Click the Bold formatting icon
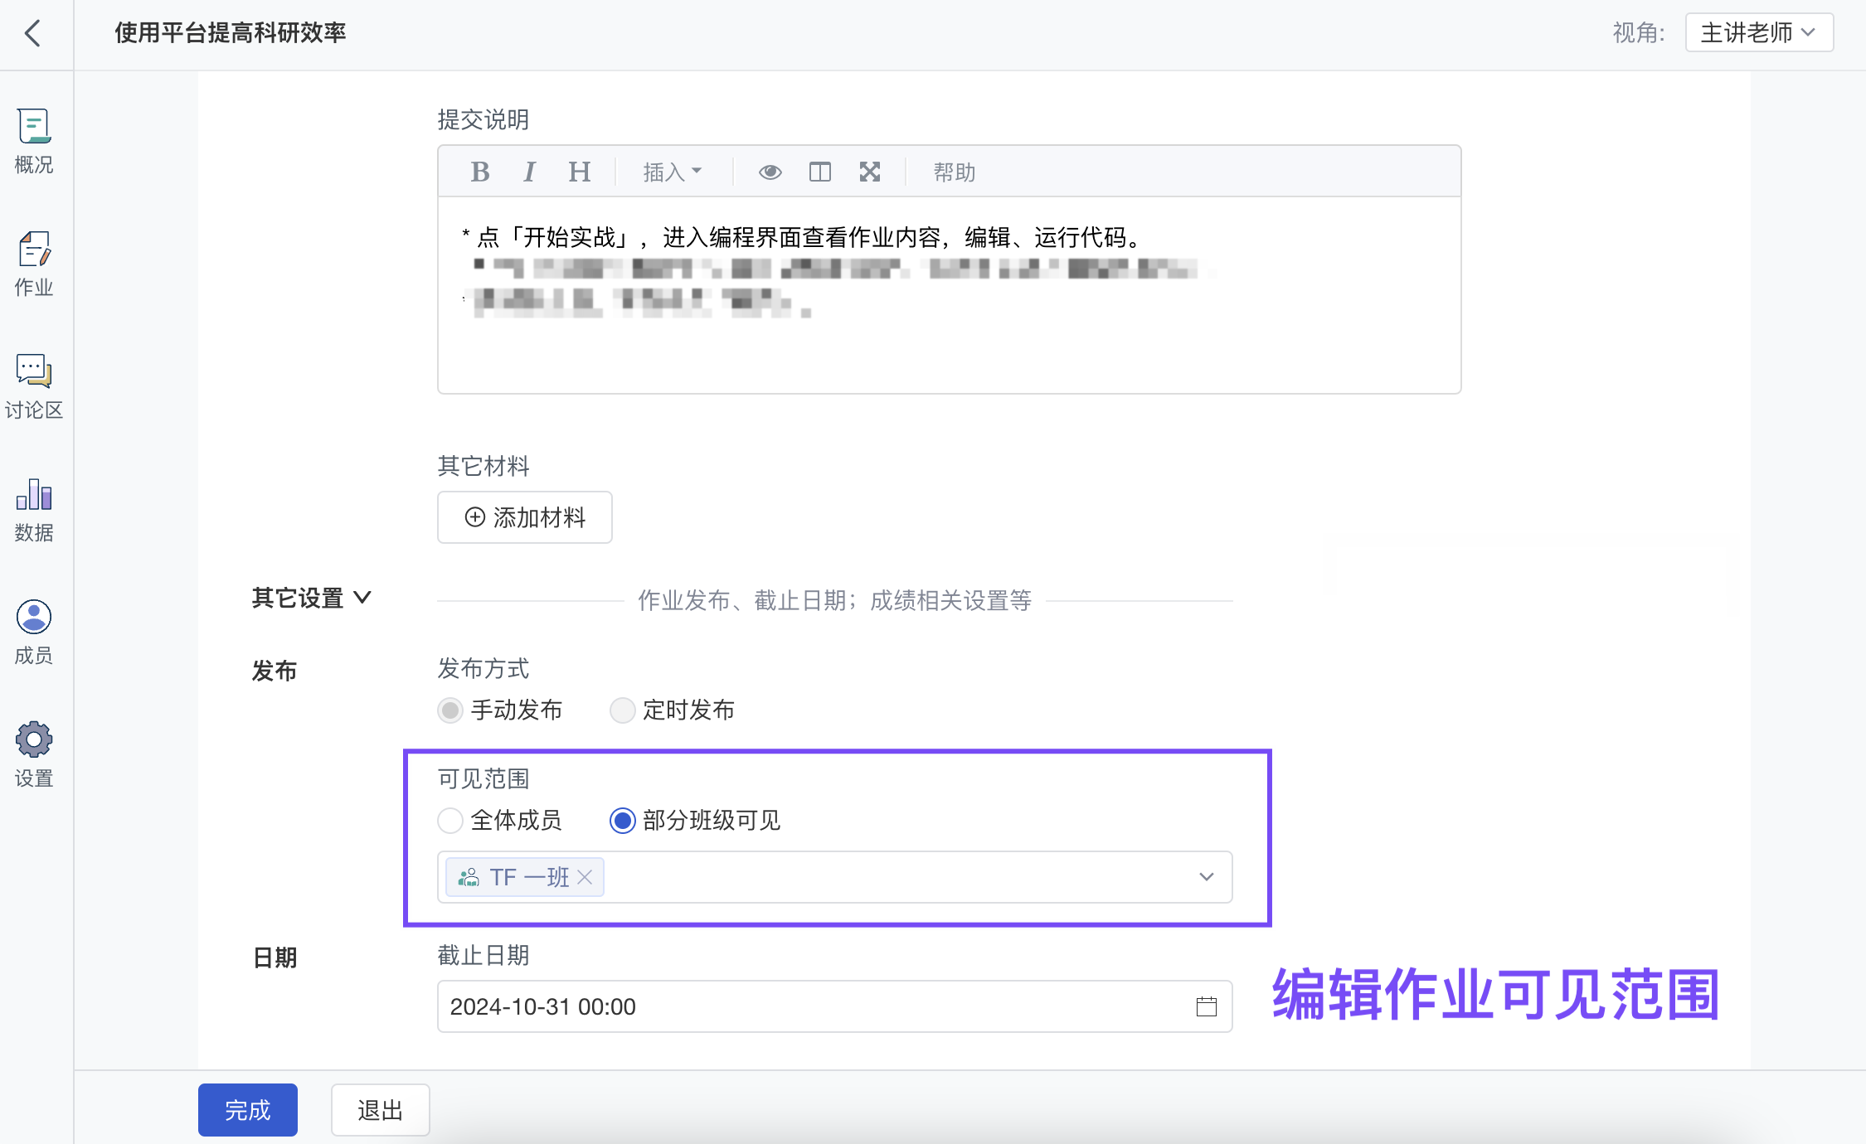Image resolution: width=1866 pixels, height=1144 pixels. coord(479,172)
